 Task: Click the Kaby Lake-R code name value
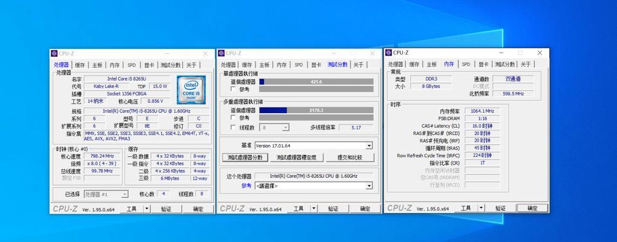click(106, 86)
